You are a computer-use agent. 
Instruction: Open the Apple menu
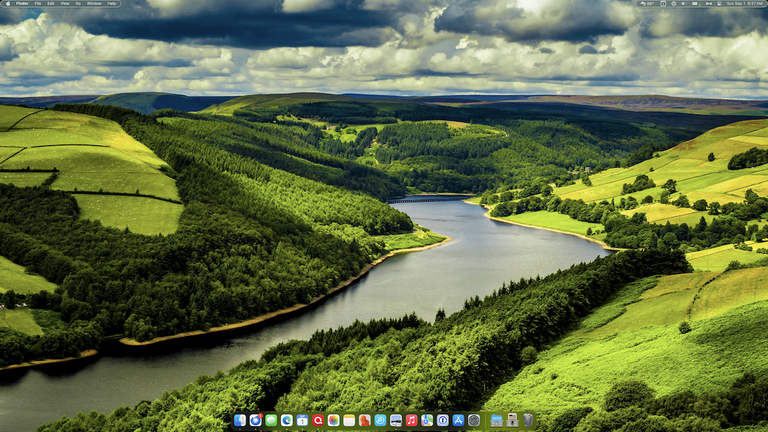pyautogui.click(x=8, y=4)
